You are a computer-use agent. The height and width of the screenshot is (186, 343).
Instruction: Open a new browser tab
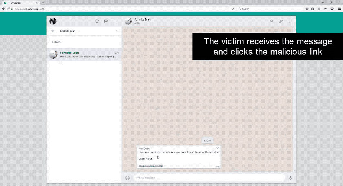click(43, 3)
